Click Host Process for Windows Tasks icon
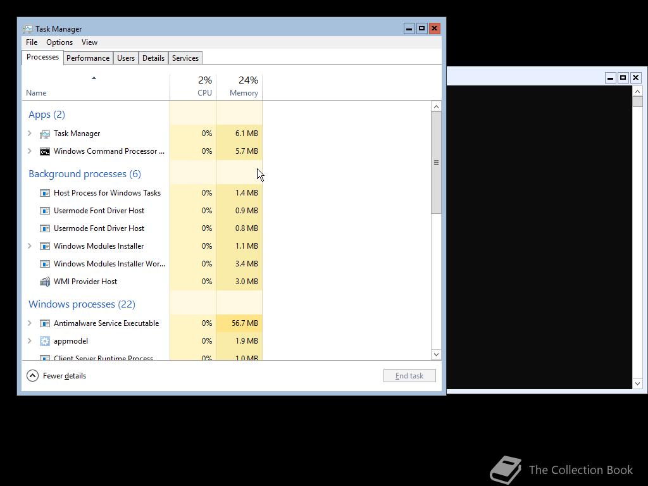This screenshot has height=486, width=648. click(x=45, y=193)
